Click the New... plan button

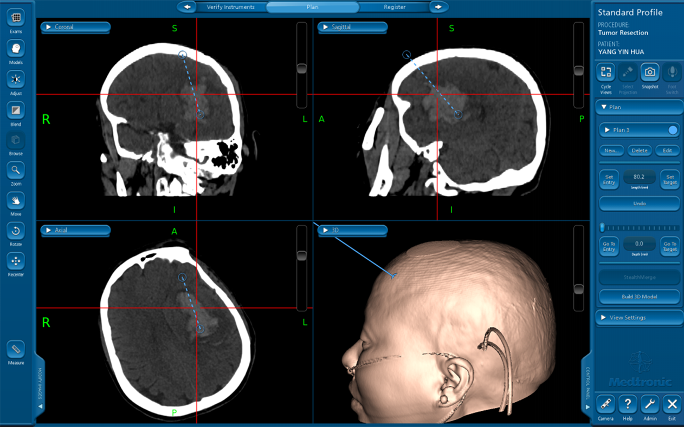611,150
